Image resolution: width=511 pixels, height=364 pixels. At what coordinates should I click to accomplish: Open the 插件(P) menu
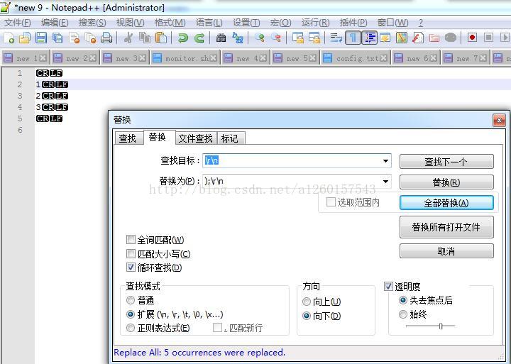pos(353,23)
